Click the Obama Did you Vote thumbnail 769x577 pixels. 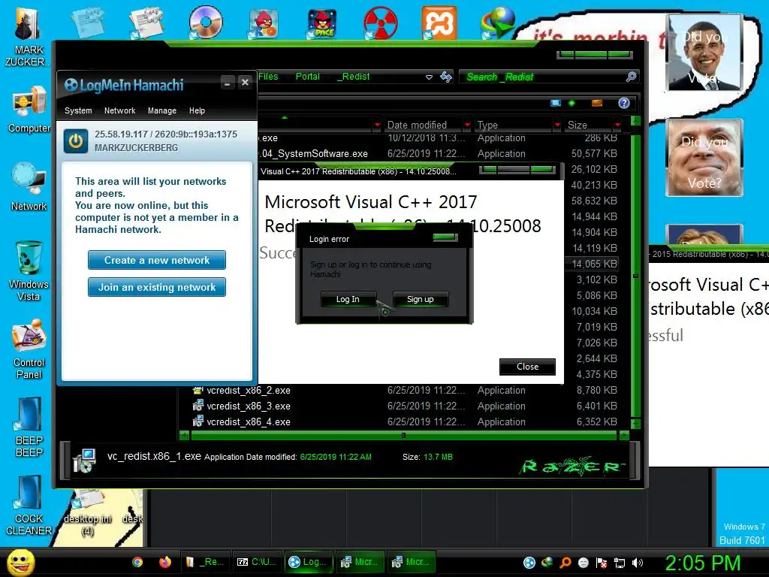point(704,53)
